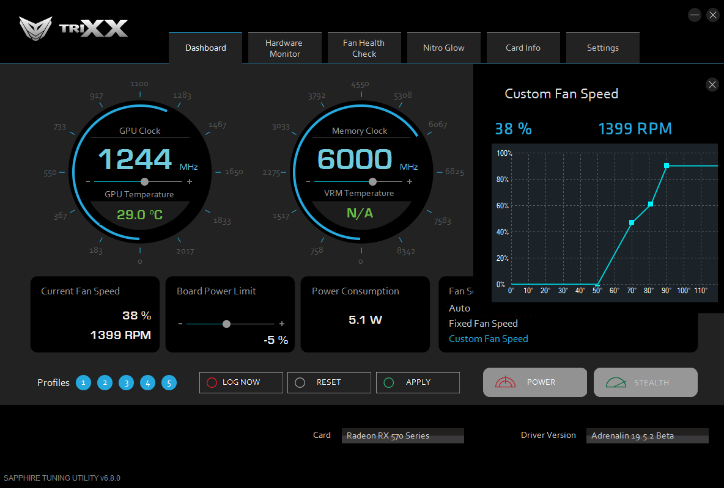
Task: Select the fan curve point at 50°
Action: (597, 285)
